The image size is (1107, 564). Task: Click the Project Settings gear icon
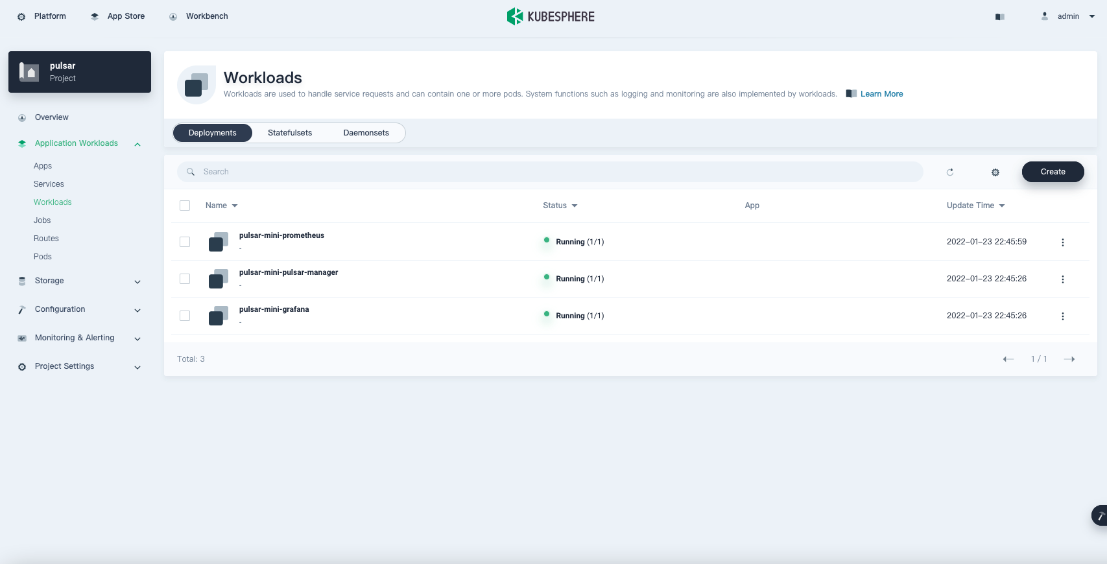point(22,367)
